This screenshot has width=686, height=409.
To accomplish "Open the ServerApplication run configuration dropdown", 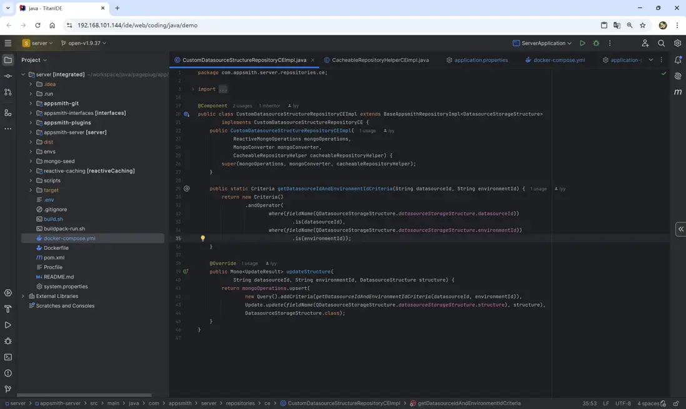I will (542, 43).
